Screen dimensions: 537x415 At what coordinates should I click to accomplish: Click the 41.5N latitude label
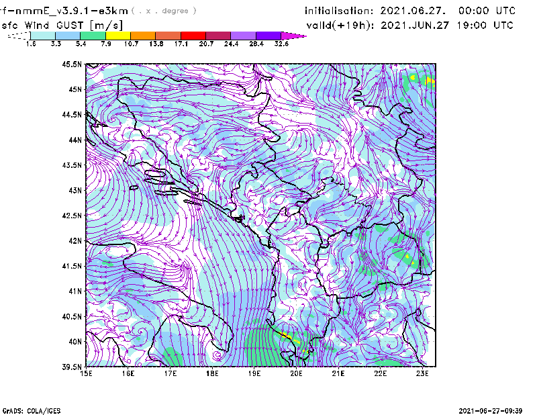[x=72, y=266]
